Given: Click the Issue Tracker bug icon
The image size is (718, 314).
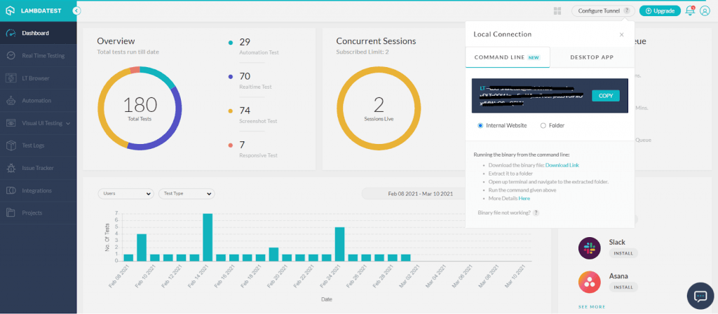Looking at the screenshot, I should pos(11,168).
